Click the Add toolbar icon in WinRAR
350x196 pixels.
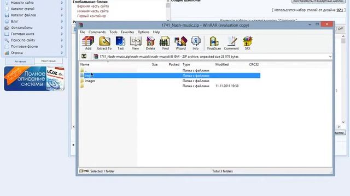88,43
